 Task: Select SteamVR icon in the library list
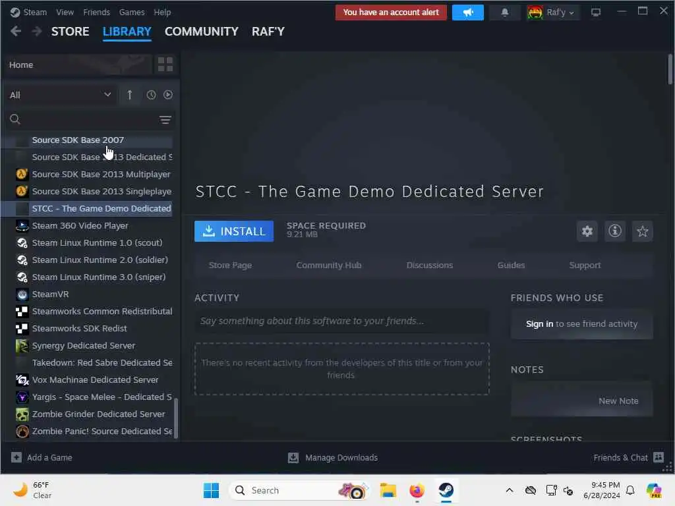pos(22,295)
